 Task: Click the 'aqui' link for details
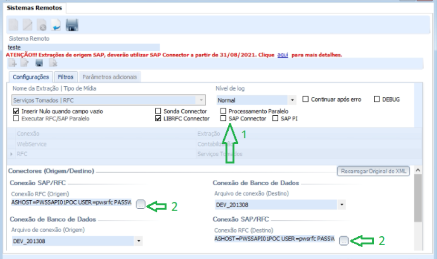click(x=282, y=55)
